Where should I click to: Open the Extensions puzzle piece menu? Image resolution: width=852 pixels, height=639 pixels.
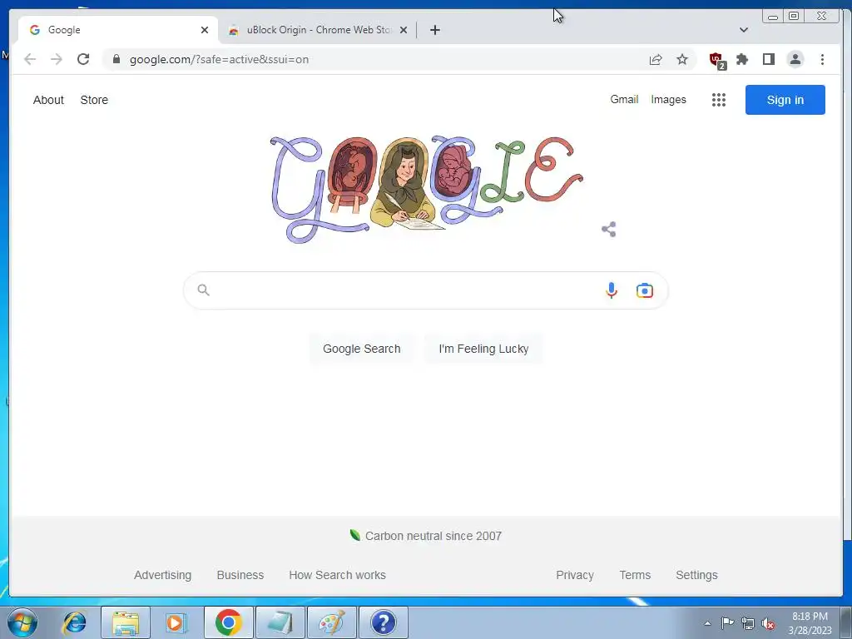[x=742, y=59]
